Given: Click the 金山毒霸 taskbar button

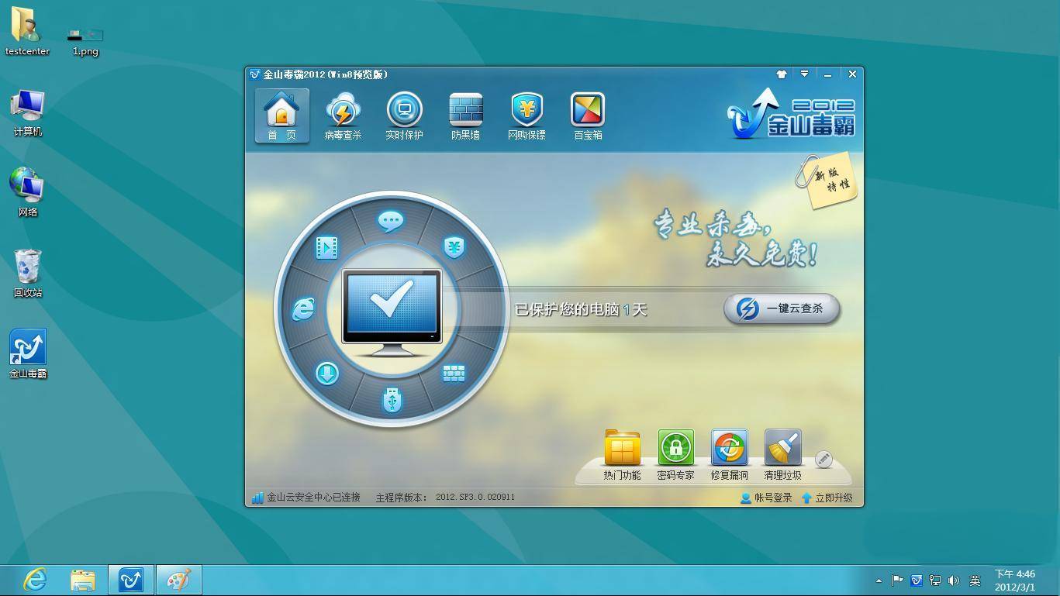Looking at the screenshot, I should pyautogui.click(x=131, y=580).
